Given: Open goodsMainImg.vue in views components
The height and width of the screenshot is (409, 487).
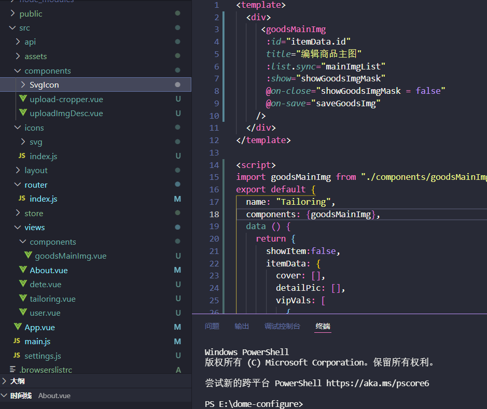Looking at the screenshot, I should pos(71,256).
